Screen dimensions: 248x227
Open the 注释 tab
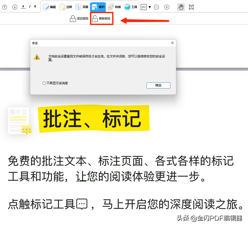66,7
